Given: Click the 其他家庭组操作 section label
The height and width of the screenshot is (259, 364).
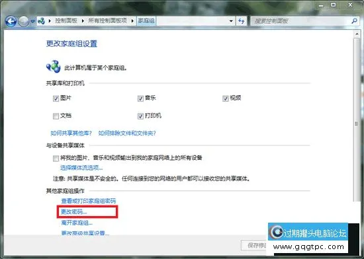Looking at the screenshot, I should tap(66, 191).
